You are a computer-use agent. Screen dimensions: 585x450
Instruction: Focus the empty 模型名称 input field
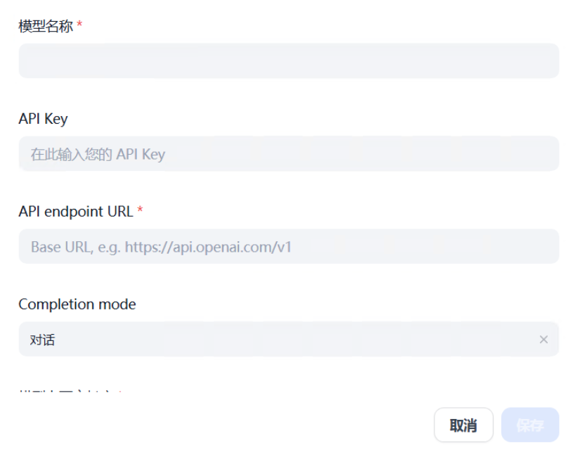(x=288, y=61)
